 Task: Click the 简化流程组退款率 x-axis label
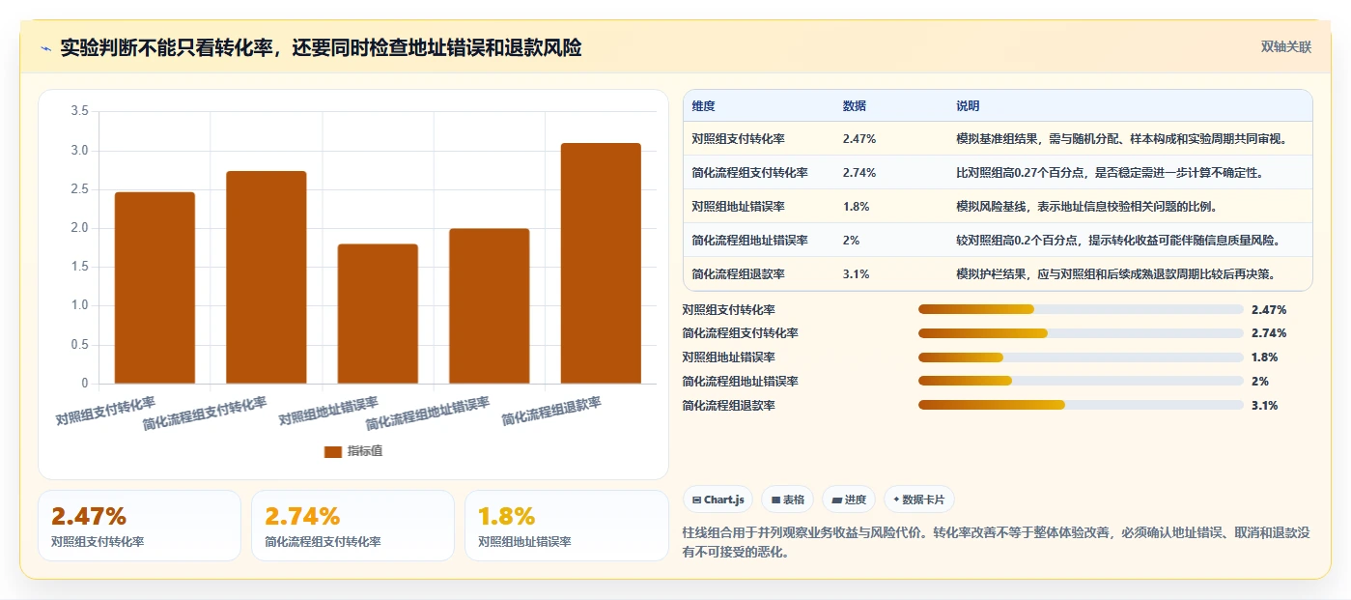coord(551,413)
